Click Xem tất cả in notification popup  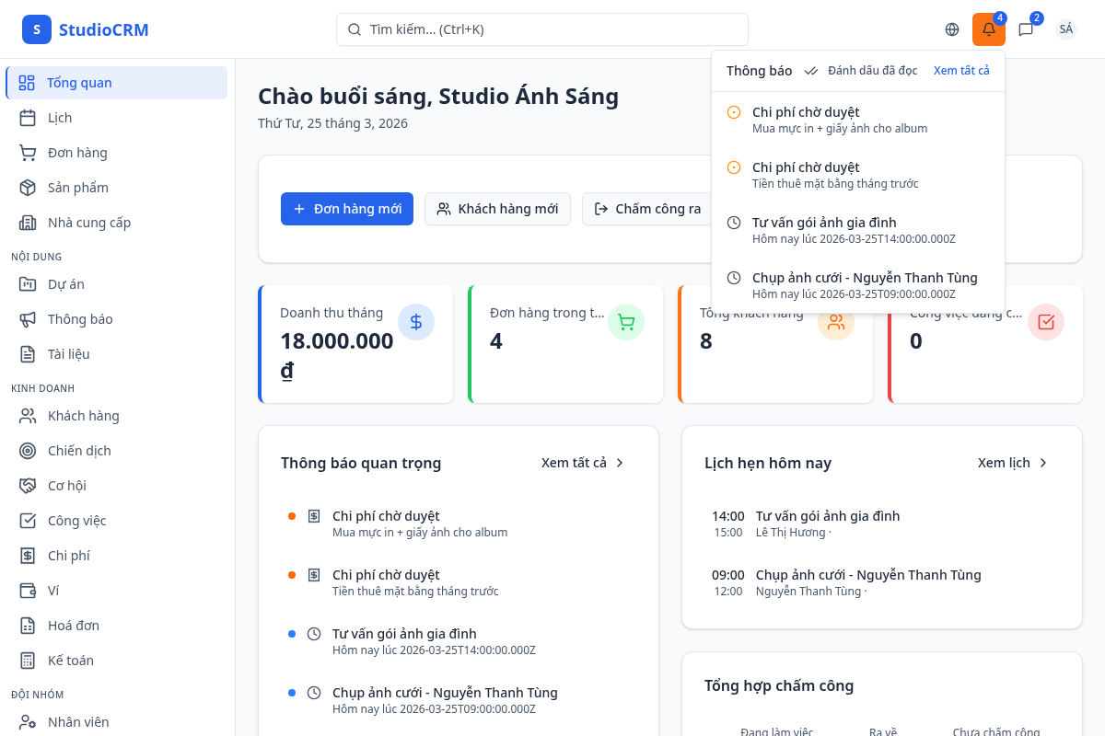click(x=961, y=71)
